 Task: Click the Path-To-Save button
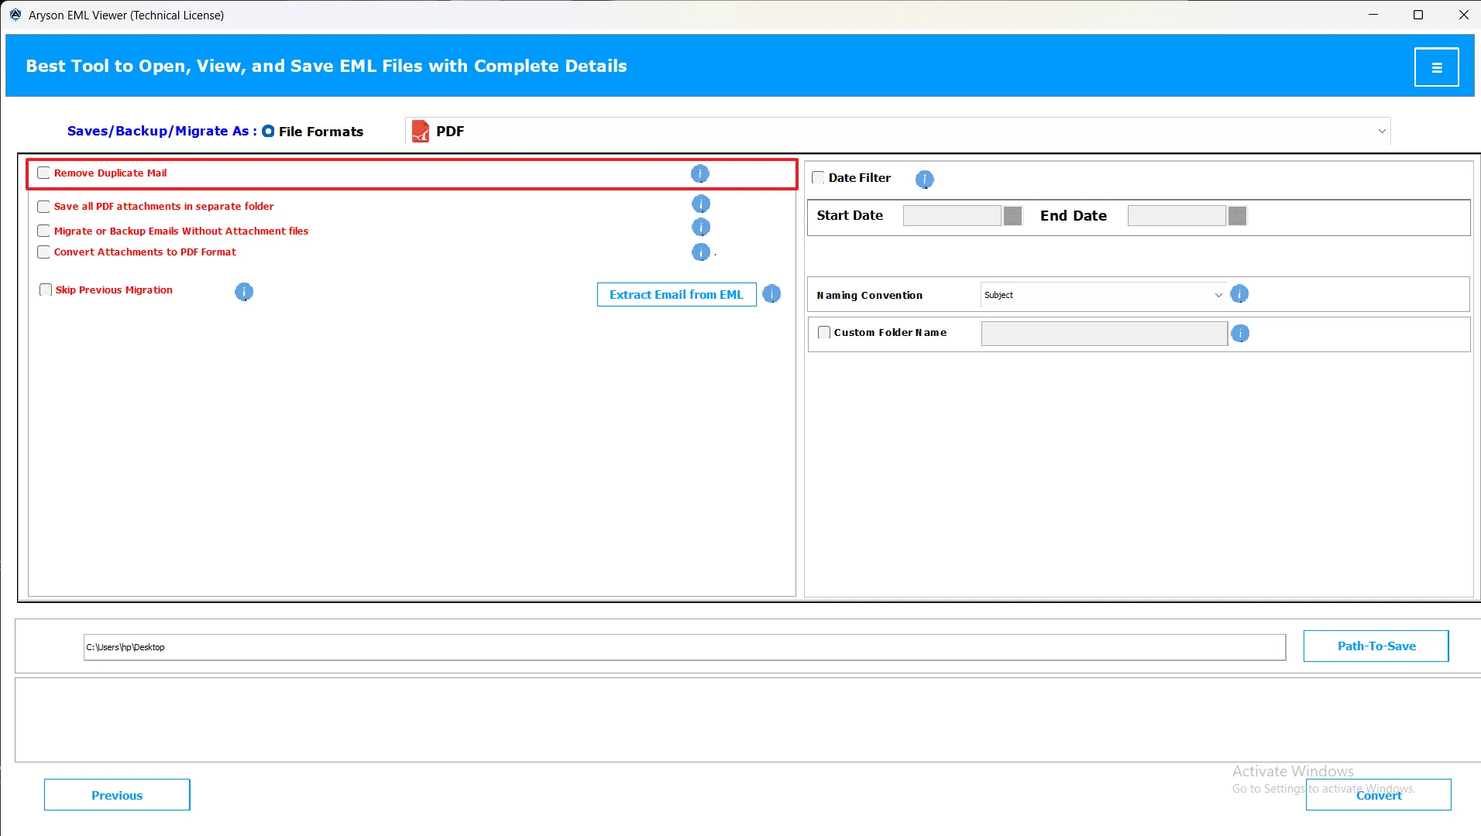[x=1376, y=646]
